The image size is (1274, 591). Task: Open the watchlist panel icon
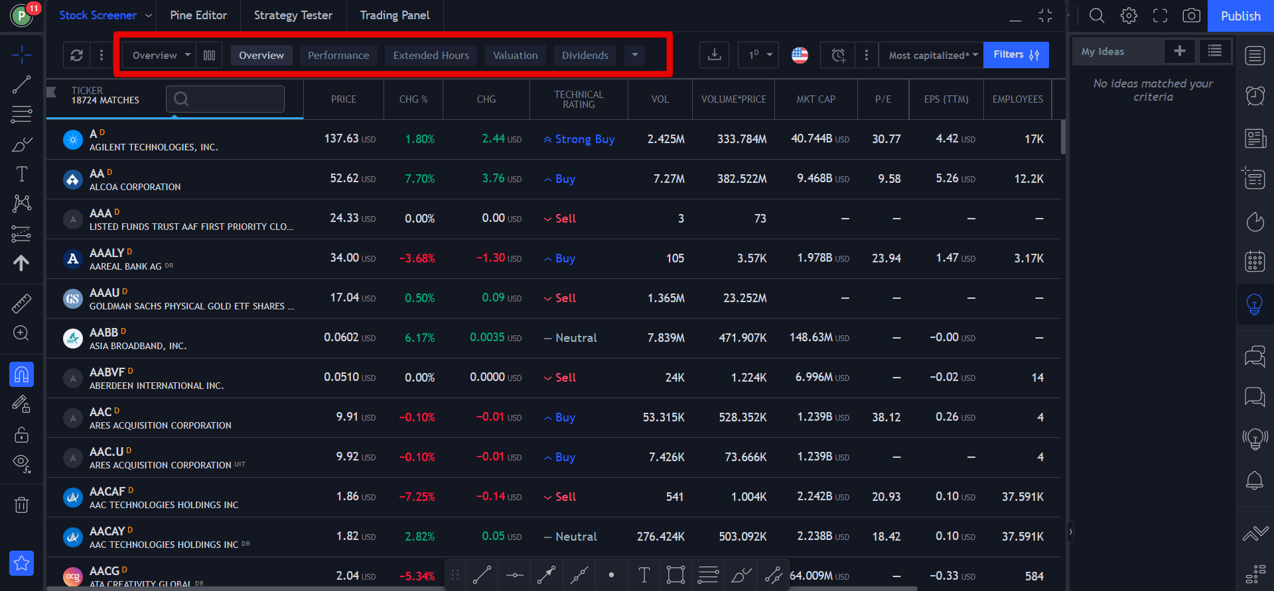[1255, 56]
